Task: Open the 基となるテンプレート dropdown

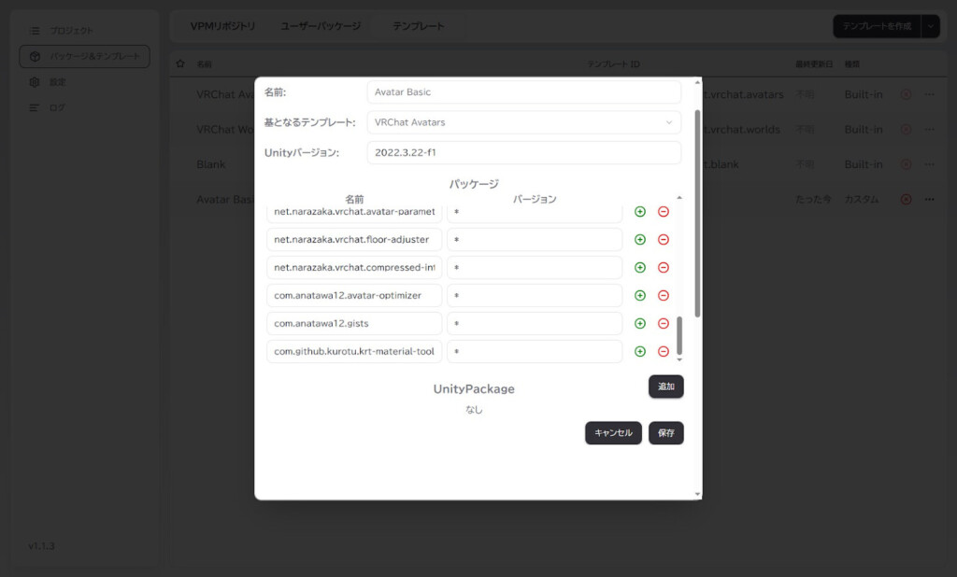Action: (x=523, y=122)
